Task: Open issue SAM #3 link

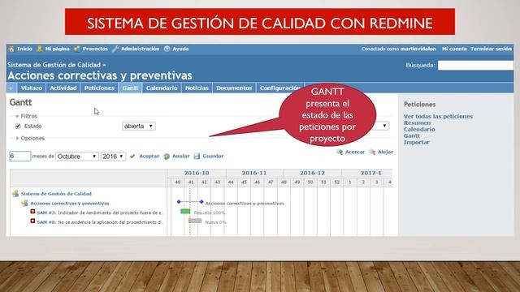Action: pyautogui.click(x=46, y=213)
